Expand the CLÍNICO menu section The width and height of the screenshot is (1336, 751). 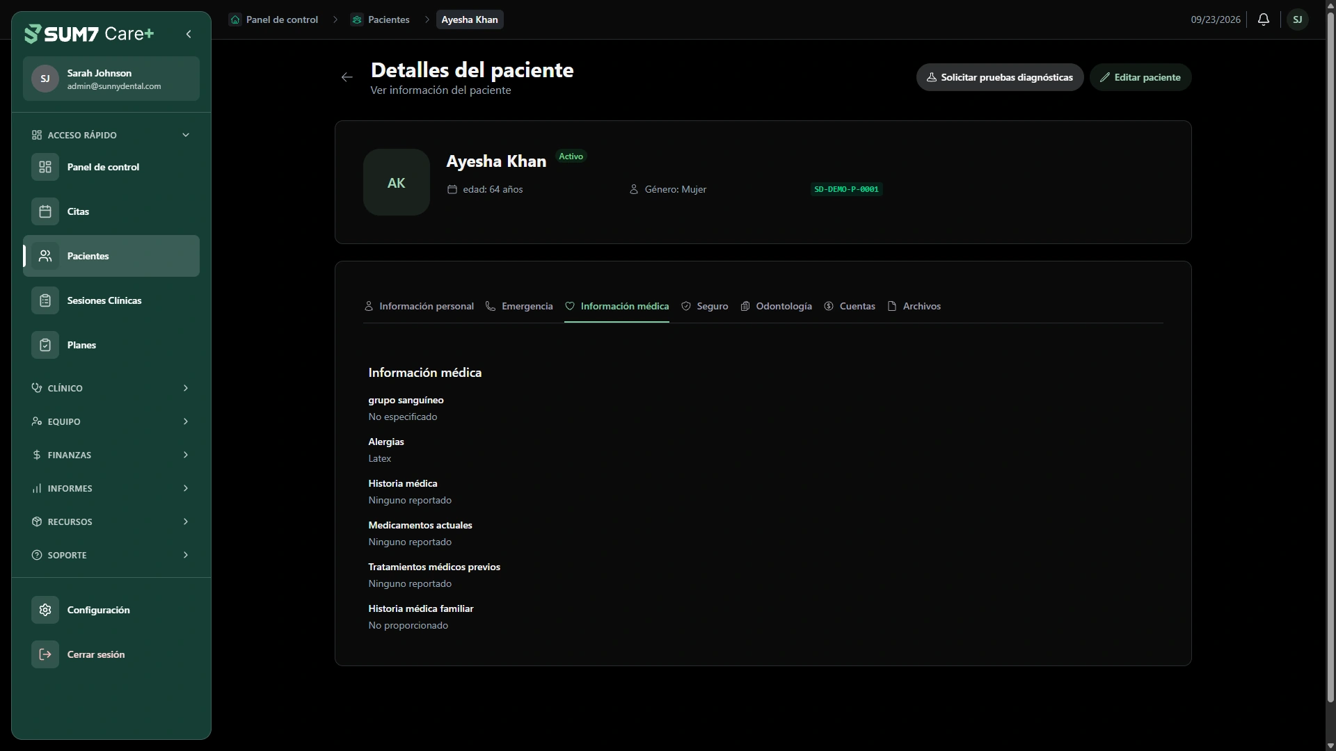(x=111, y=388)
